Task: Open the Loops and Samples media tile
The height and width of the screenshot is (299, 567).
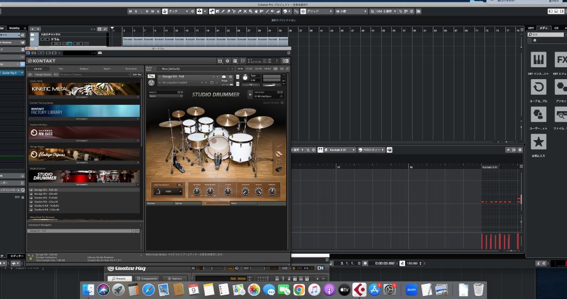Action: 538,87
